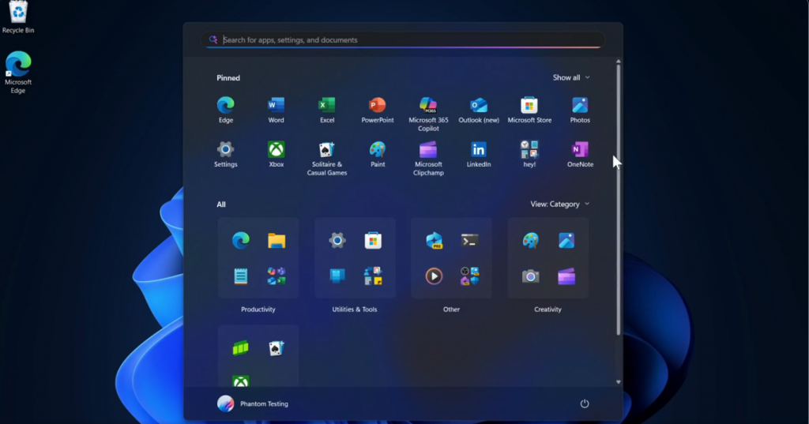Open Microsoft Store in Utilities & Tools
This screenshot has width=809, height=424.
coord(373,240)
